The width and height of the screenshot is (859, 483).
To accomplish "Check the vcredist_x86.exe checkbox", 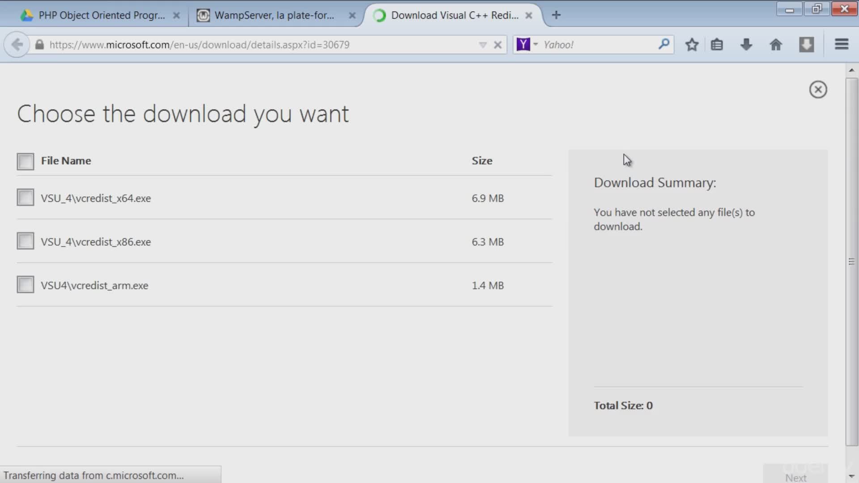I will [x=26, y=241].
